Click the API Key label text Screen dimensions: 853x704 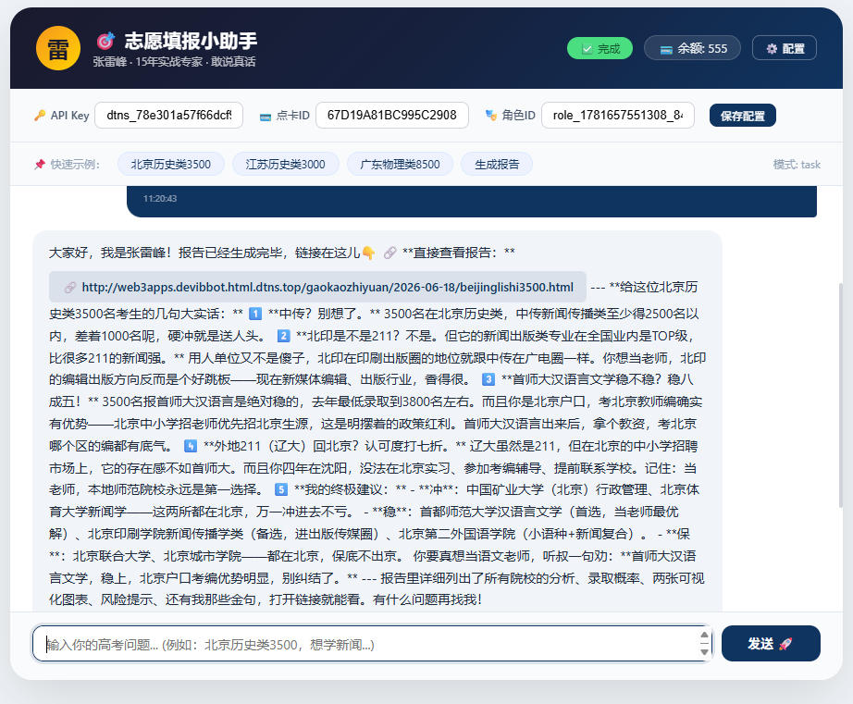pos(69,116)
